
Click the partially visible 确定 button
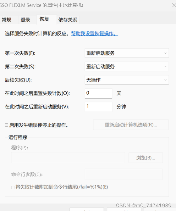pos(87,209)
